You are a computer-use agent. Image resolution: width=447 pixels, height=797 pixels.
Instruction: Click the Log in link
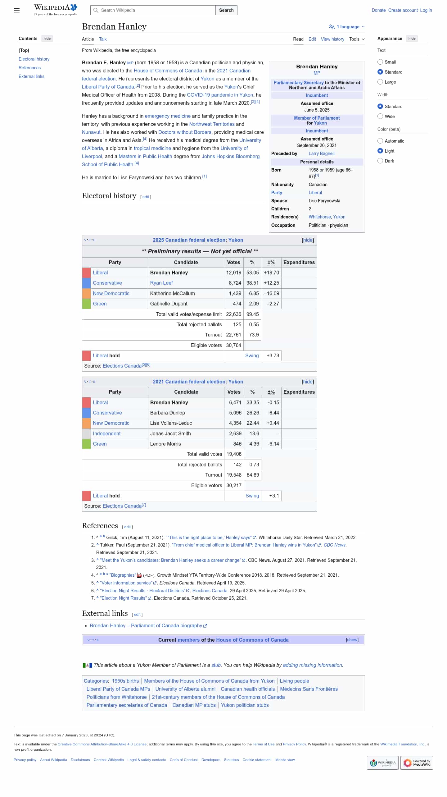[426, 10]
